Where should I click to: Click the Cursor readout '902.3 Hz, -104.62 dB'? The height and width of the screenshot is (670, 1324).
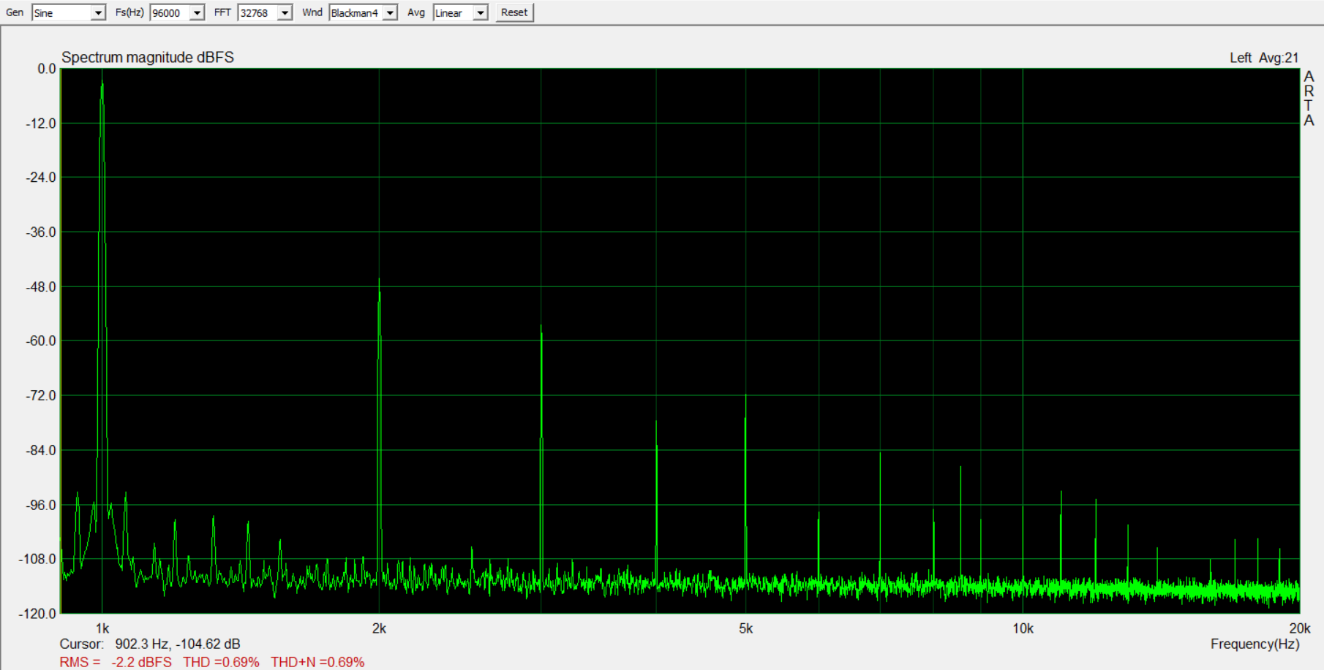[178, 644]
